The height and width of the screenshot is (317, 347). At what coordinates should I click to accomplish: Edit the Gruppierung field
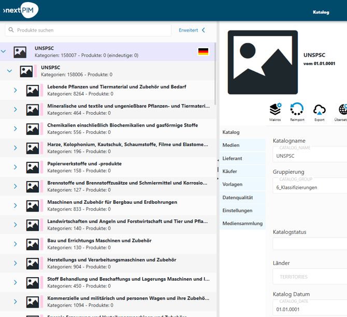point(310,186)
